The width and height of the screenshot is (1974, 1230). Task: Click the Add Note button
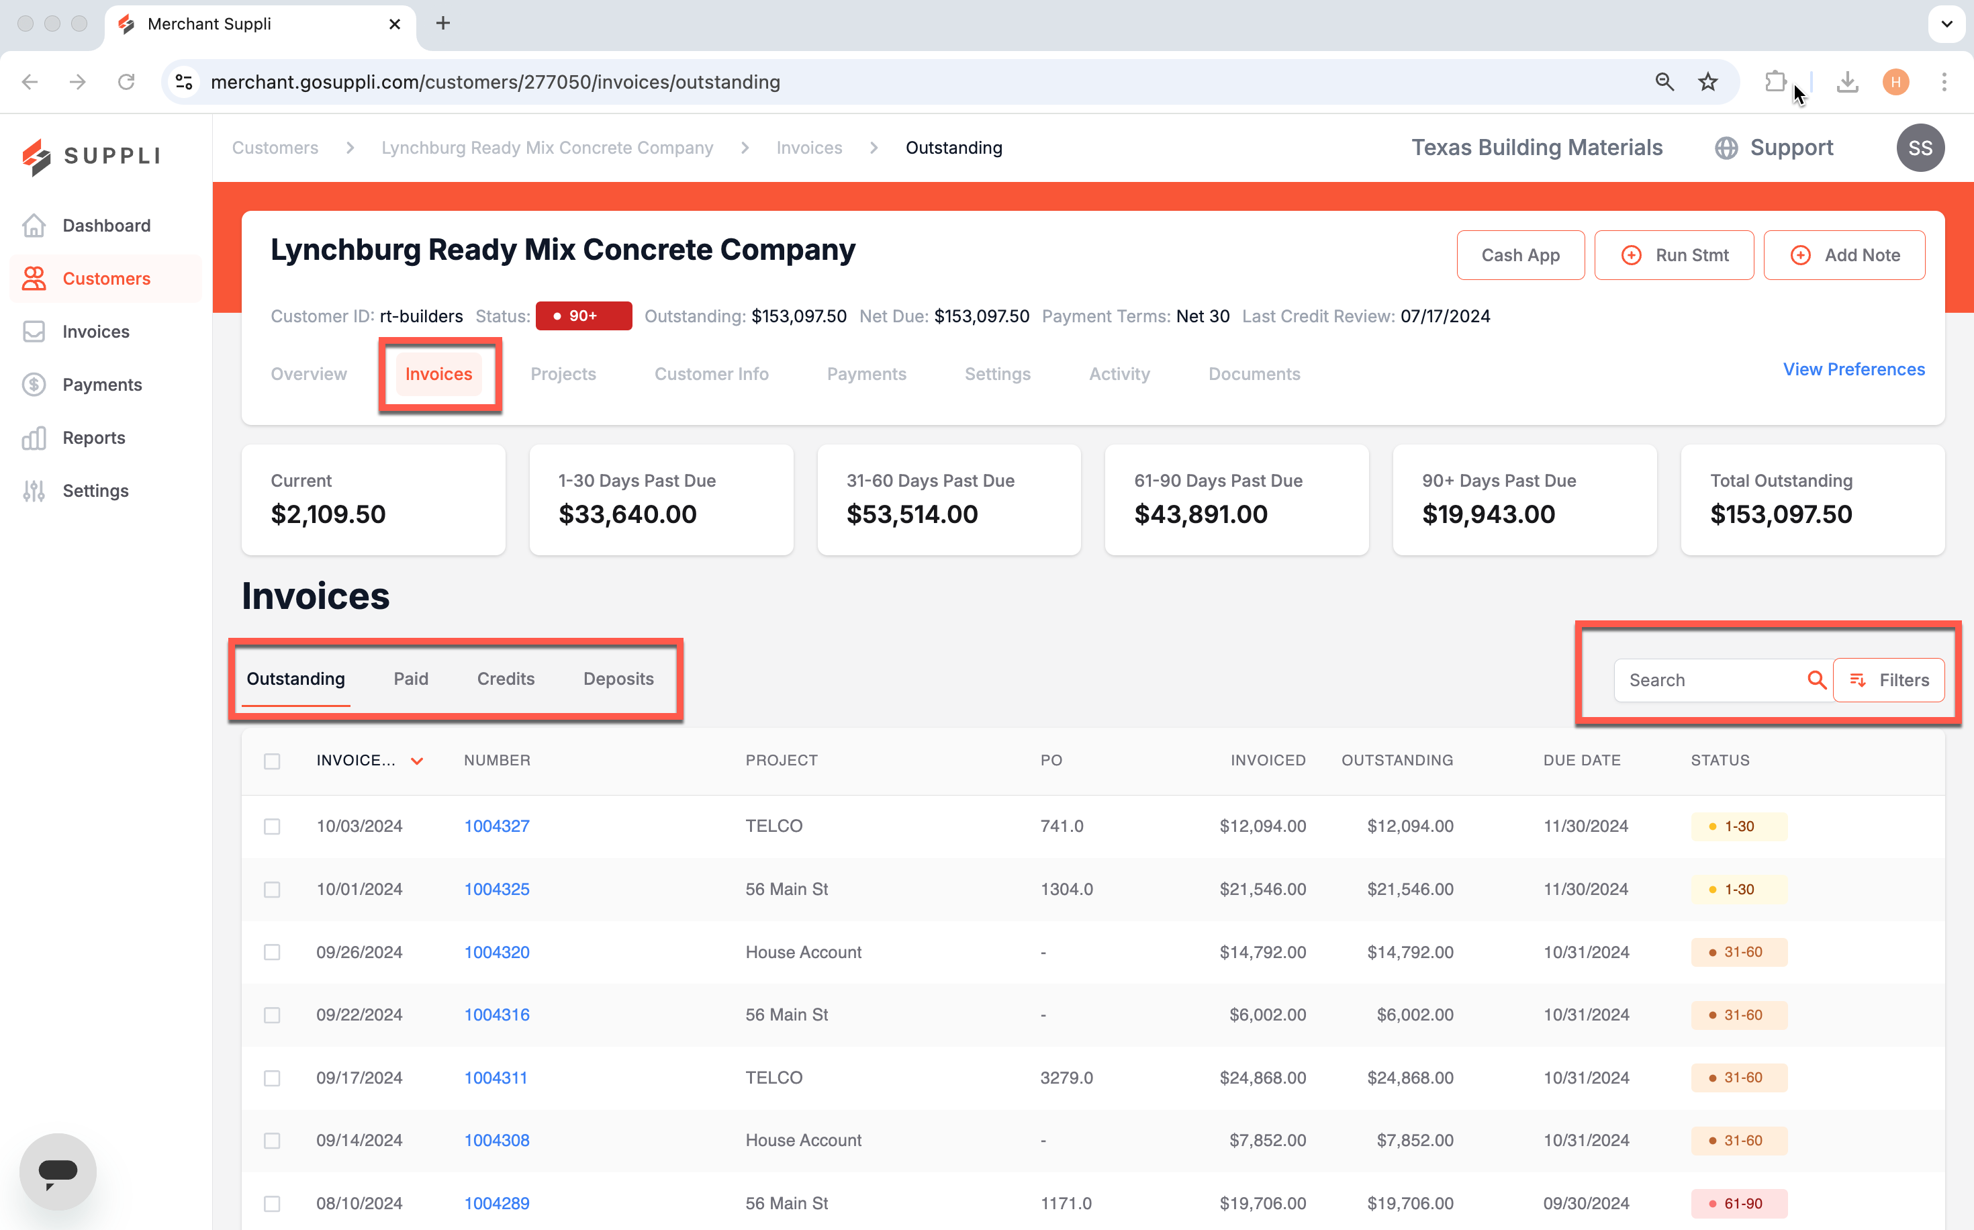1843,254
